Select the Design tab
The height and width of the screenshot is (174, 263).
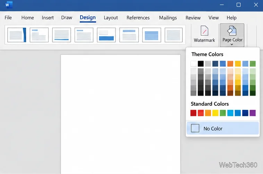(x=88, y=18)
